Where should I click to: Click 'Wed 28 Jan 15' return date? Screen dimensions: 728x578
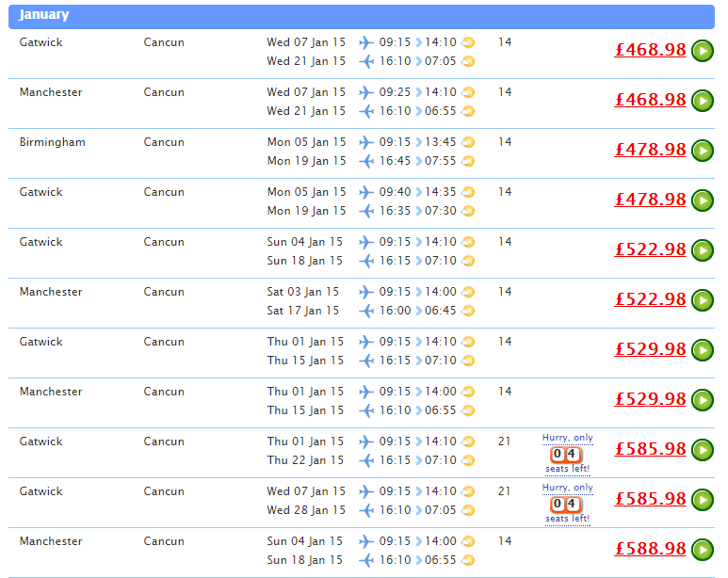306,510
